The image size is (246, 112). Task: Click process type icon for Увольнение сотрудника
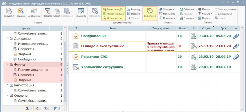76,67
